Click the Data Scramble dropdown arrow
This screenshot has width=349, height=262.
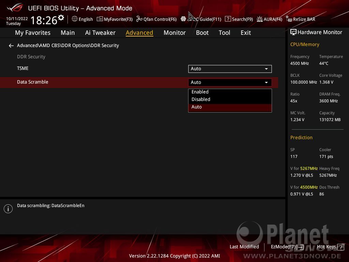tap(266, 83)
